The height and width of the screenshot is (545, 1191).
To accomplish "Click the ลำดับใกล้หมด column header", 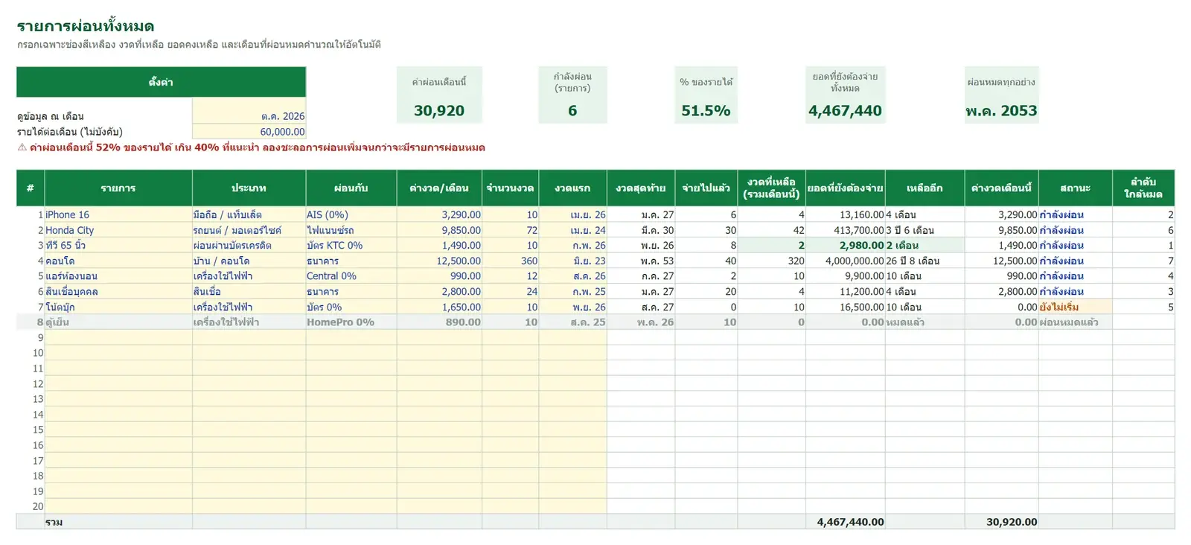I will pyautogui.click(x=1143, y=188).
